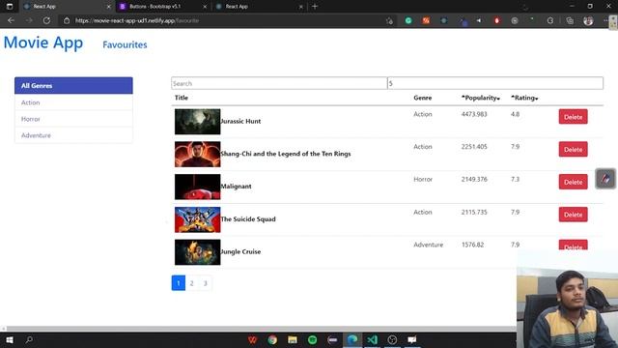Go to page 3 of results
The image size is (618, 348).
(x=205, y=283)
